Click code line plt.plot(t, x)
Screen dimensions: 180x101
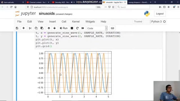47,40
